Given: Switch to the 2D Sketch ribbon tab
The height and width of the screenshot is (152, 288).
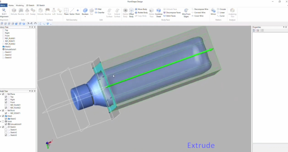Looking at the screenshot, I should (x=30, y=5).
